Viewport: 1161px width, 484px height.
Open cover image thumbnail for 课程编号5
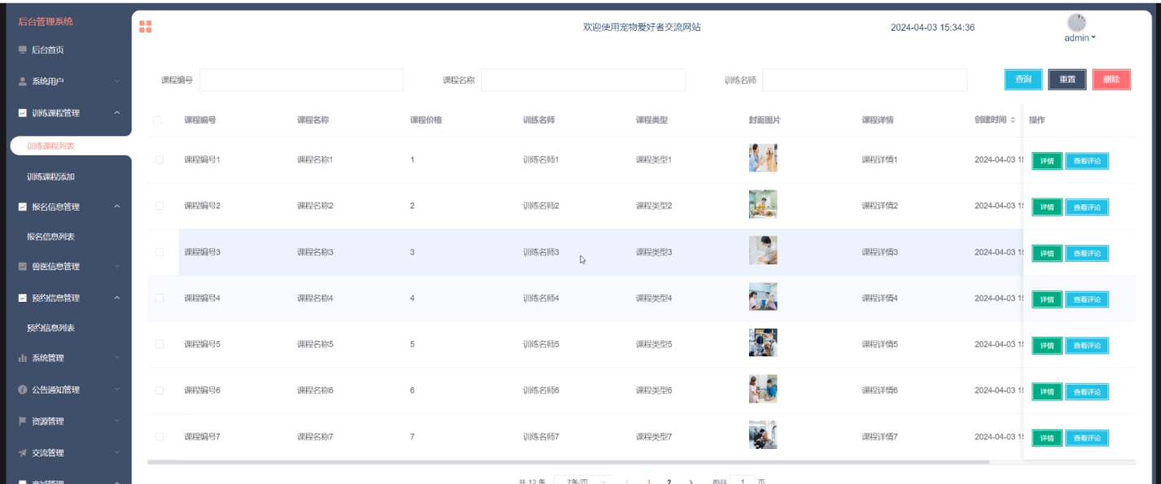(x=763, y=342)
